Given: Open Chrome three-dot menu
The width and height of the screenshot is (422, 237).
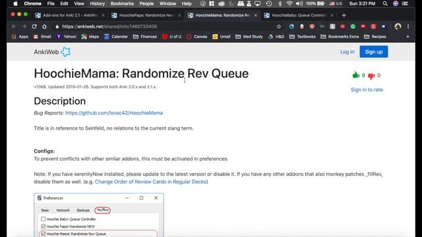Looking at the screenshot, I should click(408, 26).
